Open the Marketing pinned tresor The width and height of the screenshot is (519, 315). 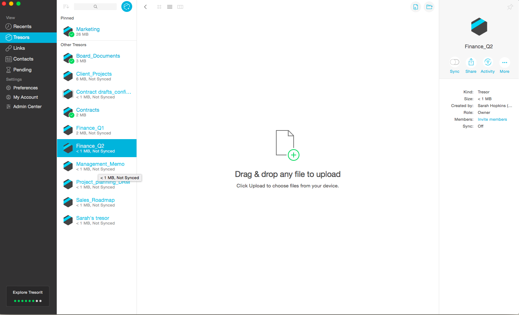97,31
